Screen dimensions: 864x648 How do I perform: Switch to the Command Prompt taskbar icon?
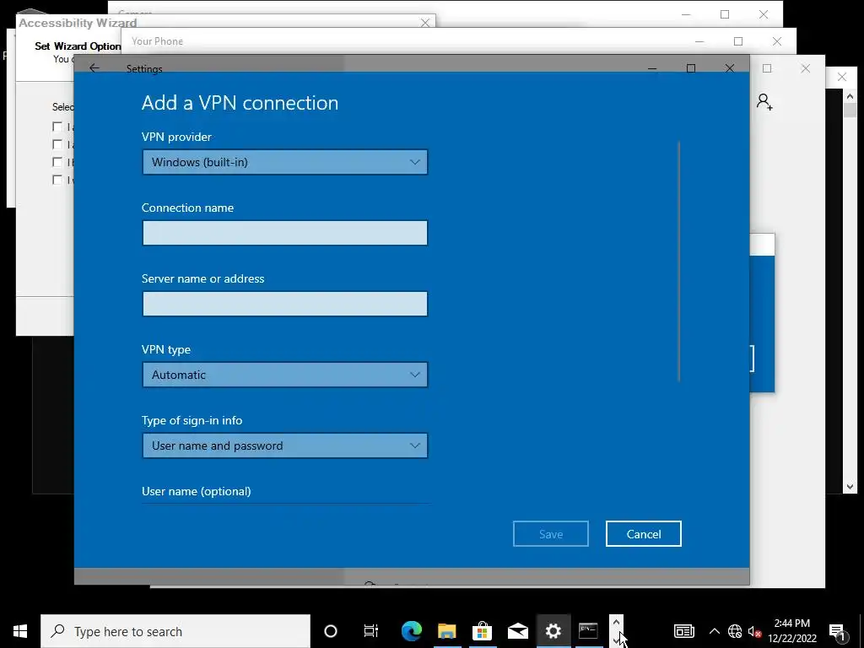tap(588, 631)
